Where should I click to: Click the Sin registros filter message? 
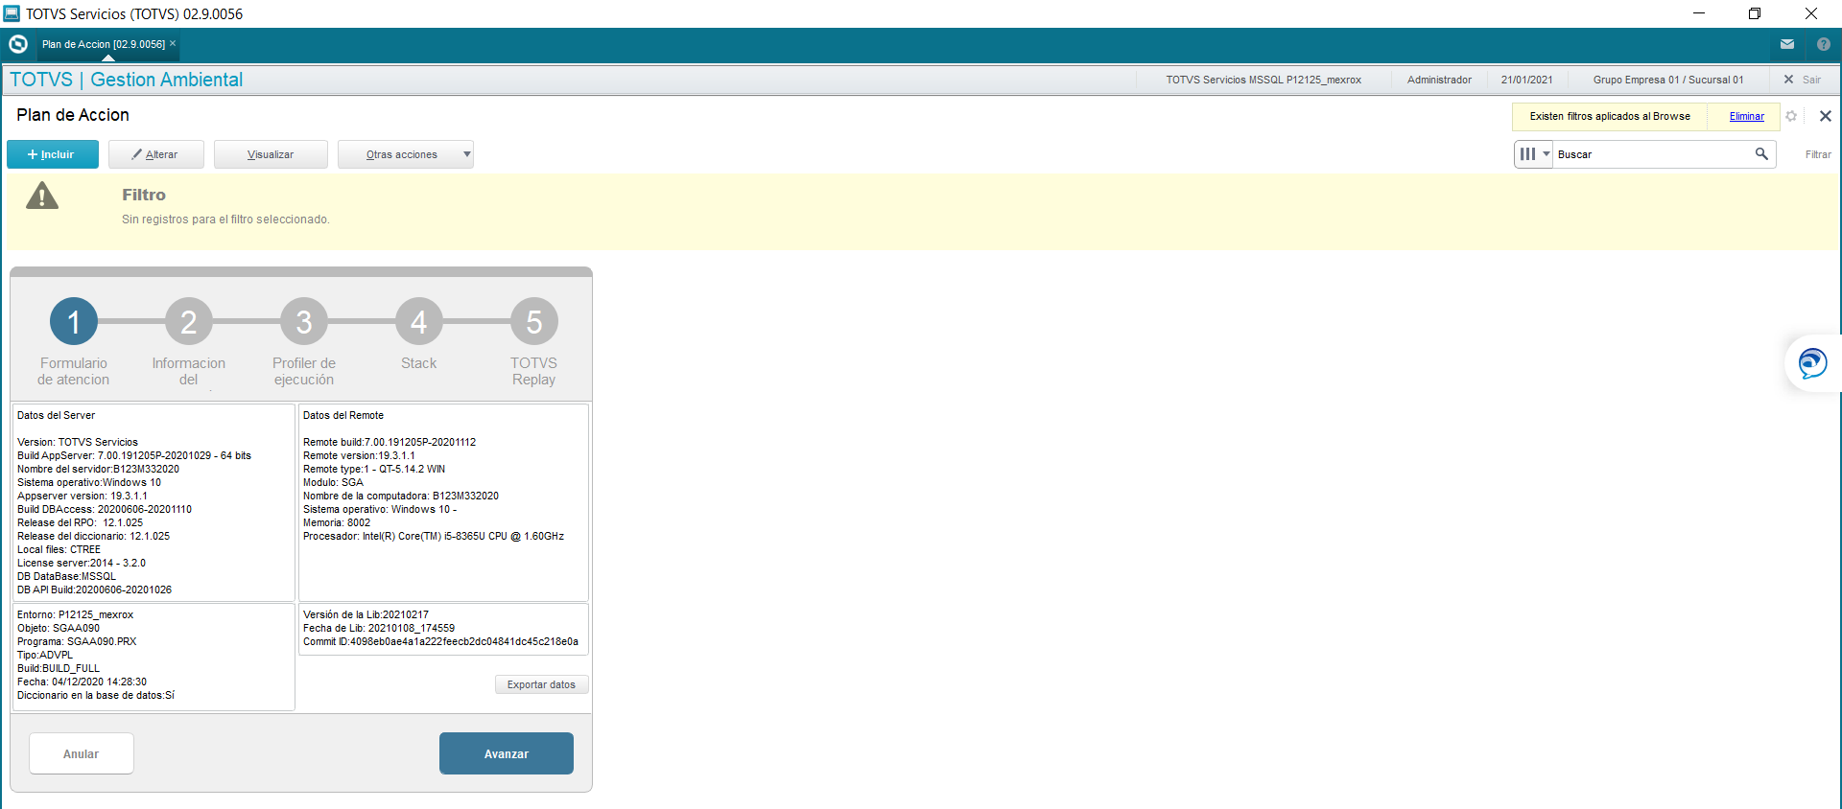[225, 220]
